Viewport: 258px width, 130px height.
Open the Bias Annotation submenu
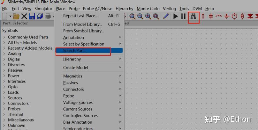pos(89,122)
